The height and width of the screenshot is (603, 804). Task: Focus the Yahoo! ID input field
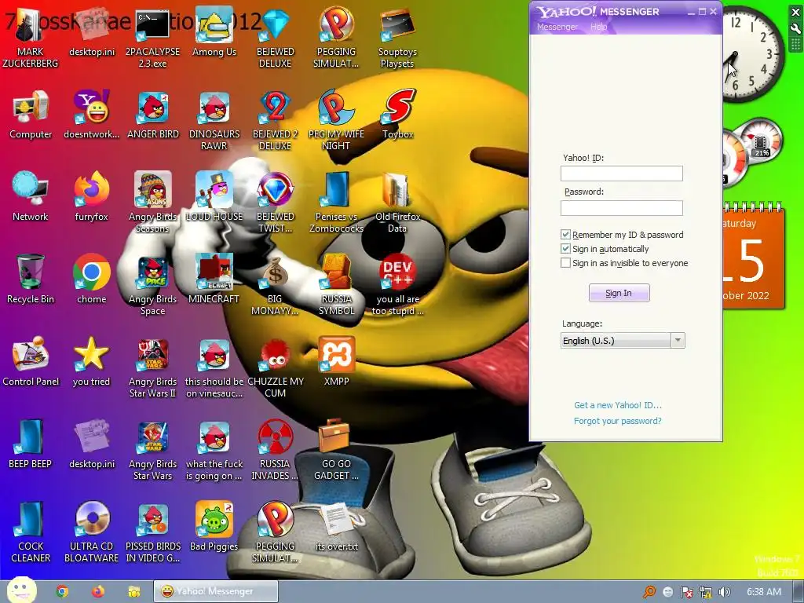(x=622, y=174)
